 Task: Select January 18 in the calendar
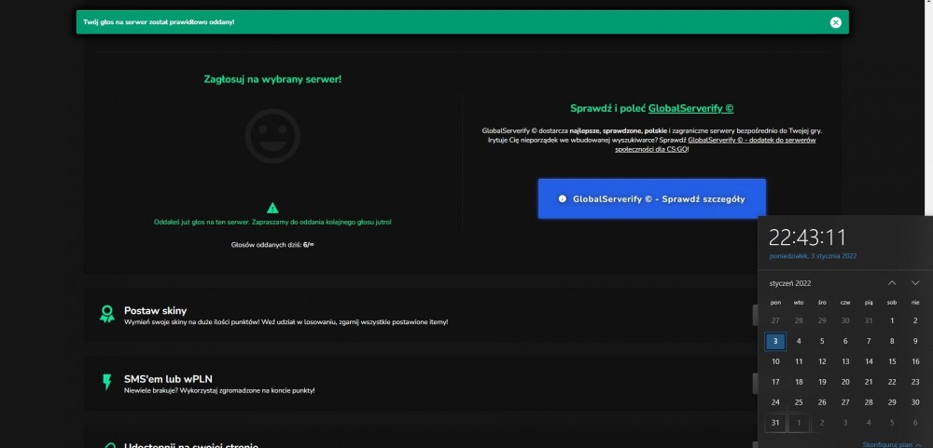coord(799,382)
